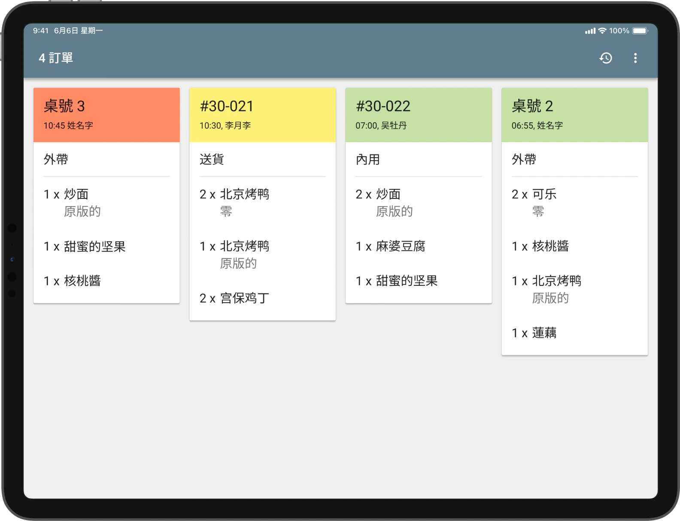Mark '1 x 北京烤鸭' in 桌號 2

point(546,281)
